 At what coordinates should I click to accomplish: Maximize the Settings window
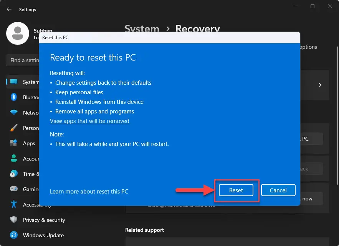[x=313, y=6]
